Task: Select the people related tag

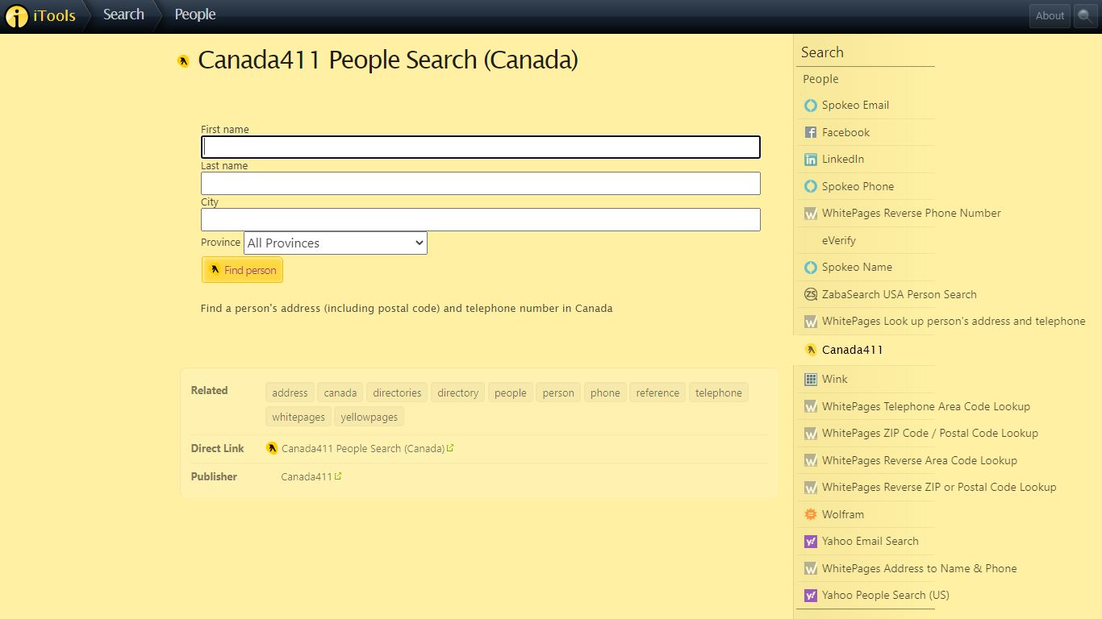Action: pyautogui.click(x=511, y=393)
